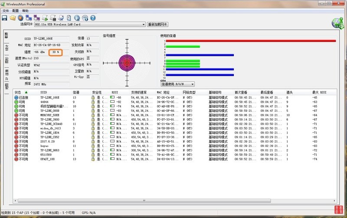The width and height of the screenshot is (347, 218).
Task: Click the lock icon in the 44944 row
Action: (x=92, y=102)
